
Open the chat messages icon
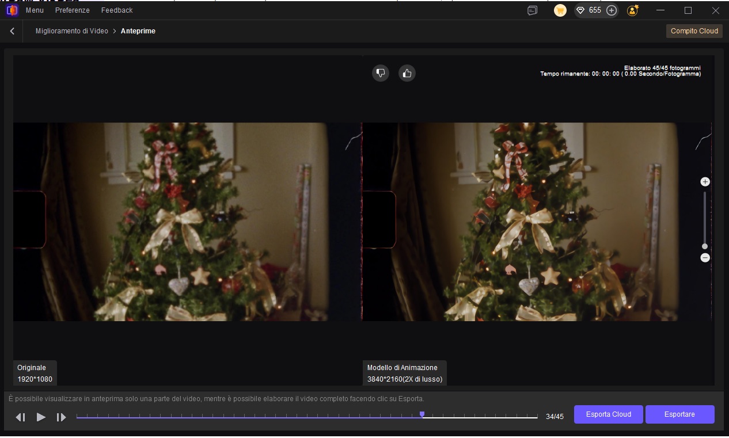532,10
